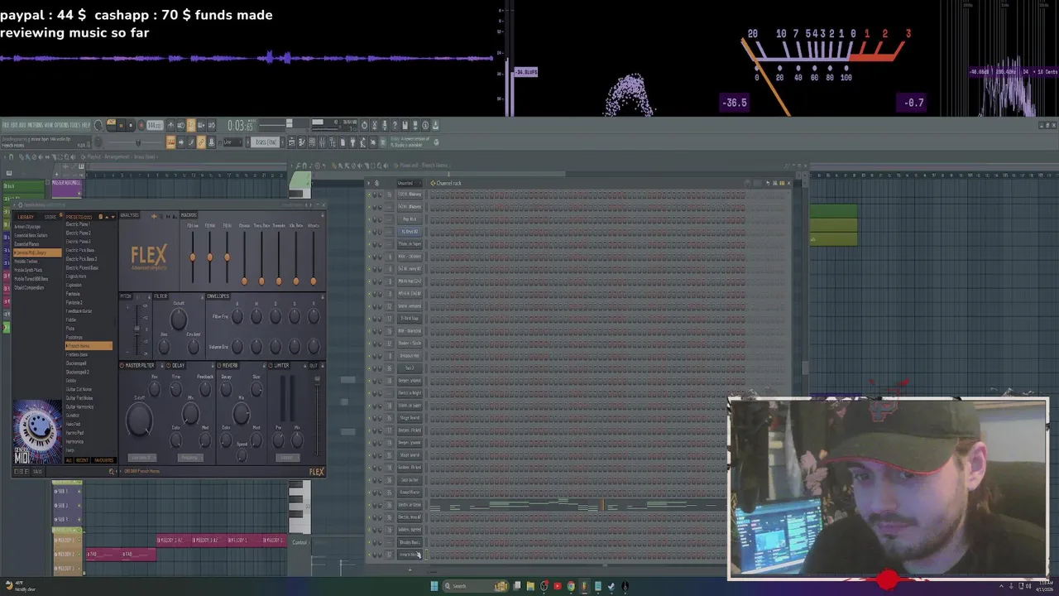Select the stamp tool icon in toolbar
Screen dimensions: 1059x596
[x=211, y=142]
